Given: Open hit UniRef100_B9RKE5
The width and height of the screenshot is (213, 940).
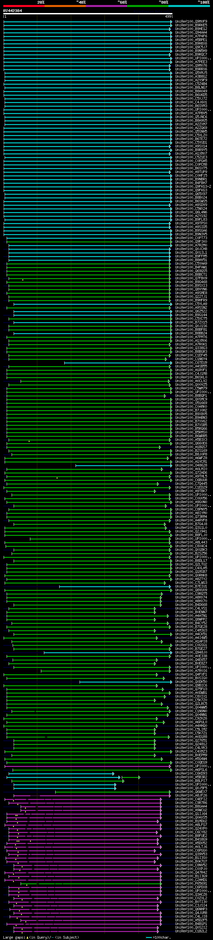Looking at the screenshot, I should pyautogui.click(x=191, y=26).
